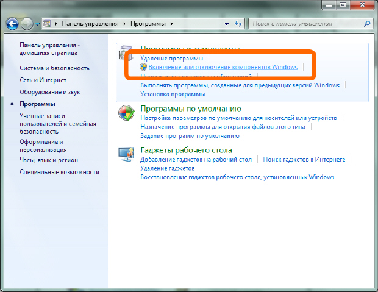Click 'Программы' in the address breadcrumb
Screen dimensions: 378x292
(148, 24)
